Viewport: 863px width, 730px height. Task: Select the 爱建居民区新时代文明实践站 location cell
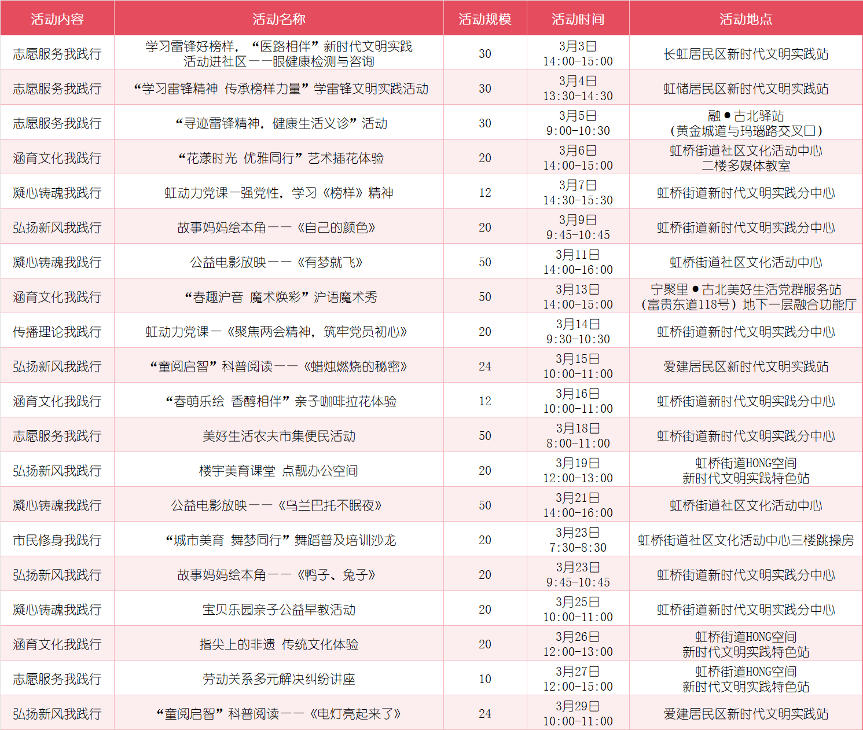point(746,365)
